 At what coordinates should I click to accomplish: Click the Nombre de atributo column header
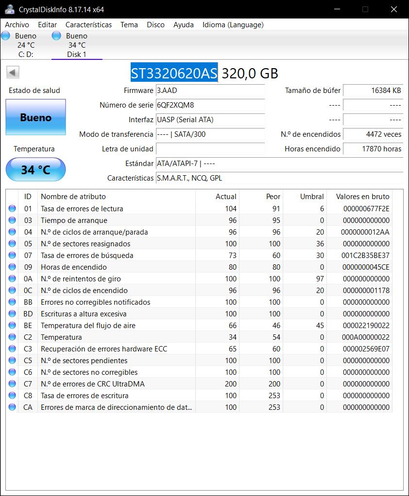point(117,197)
